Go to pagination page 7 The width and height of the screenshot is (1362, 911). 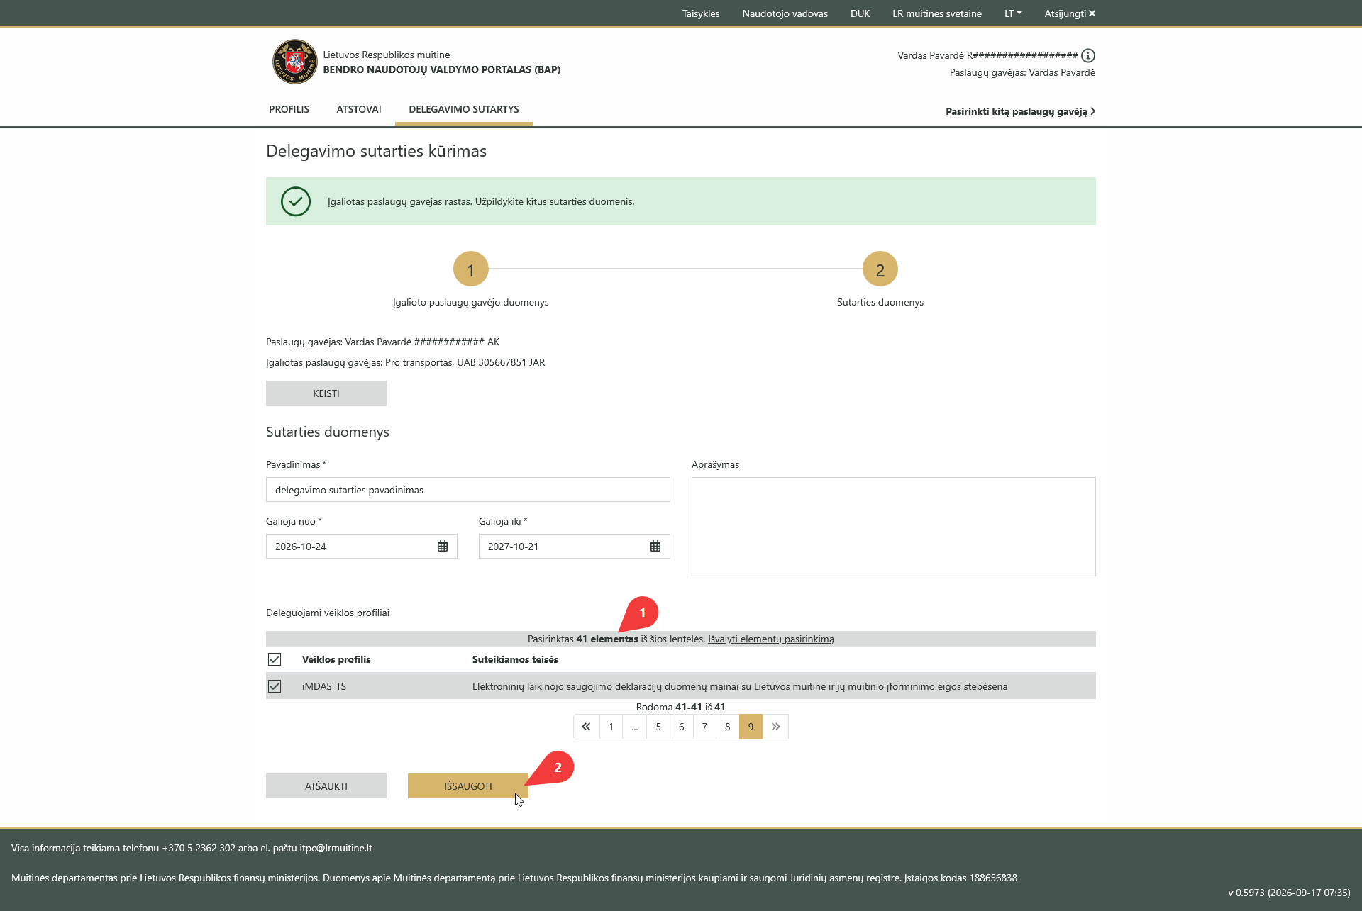[x=704, y=727]
